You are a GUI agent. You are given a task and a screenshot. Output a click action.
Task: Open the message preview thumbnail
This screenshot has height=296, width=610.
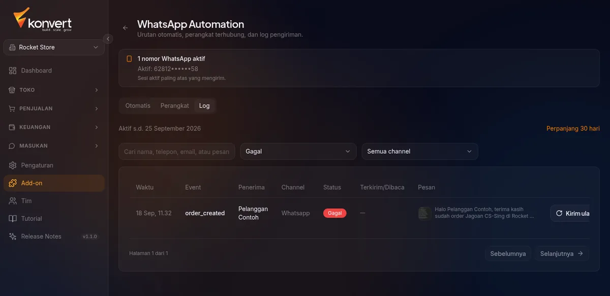(424, 213)
